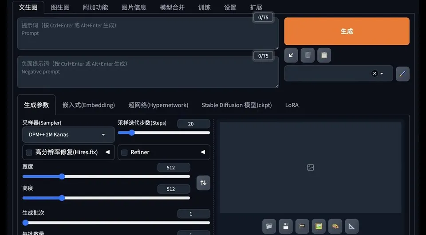Select the 文生图 tab
Viewport: 426px width, 235px height.
tap(28, 8)
